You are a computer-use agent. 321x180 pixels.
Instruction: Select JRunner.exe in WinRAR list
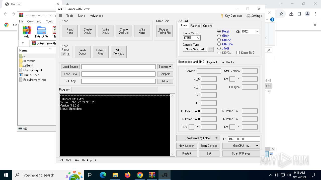(x=31, y=75)
